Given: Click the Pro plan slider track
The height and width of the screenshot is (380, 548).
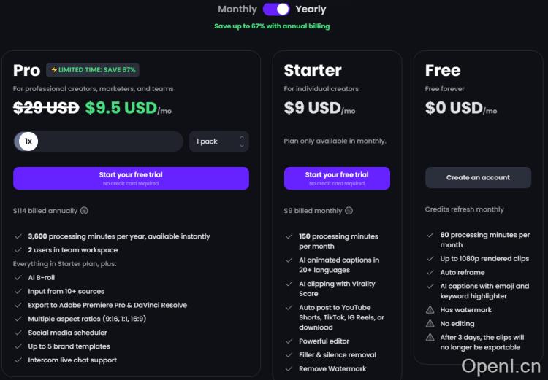Looking at the screenshot, I should 110,141.
